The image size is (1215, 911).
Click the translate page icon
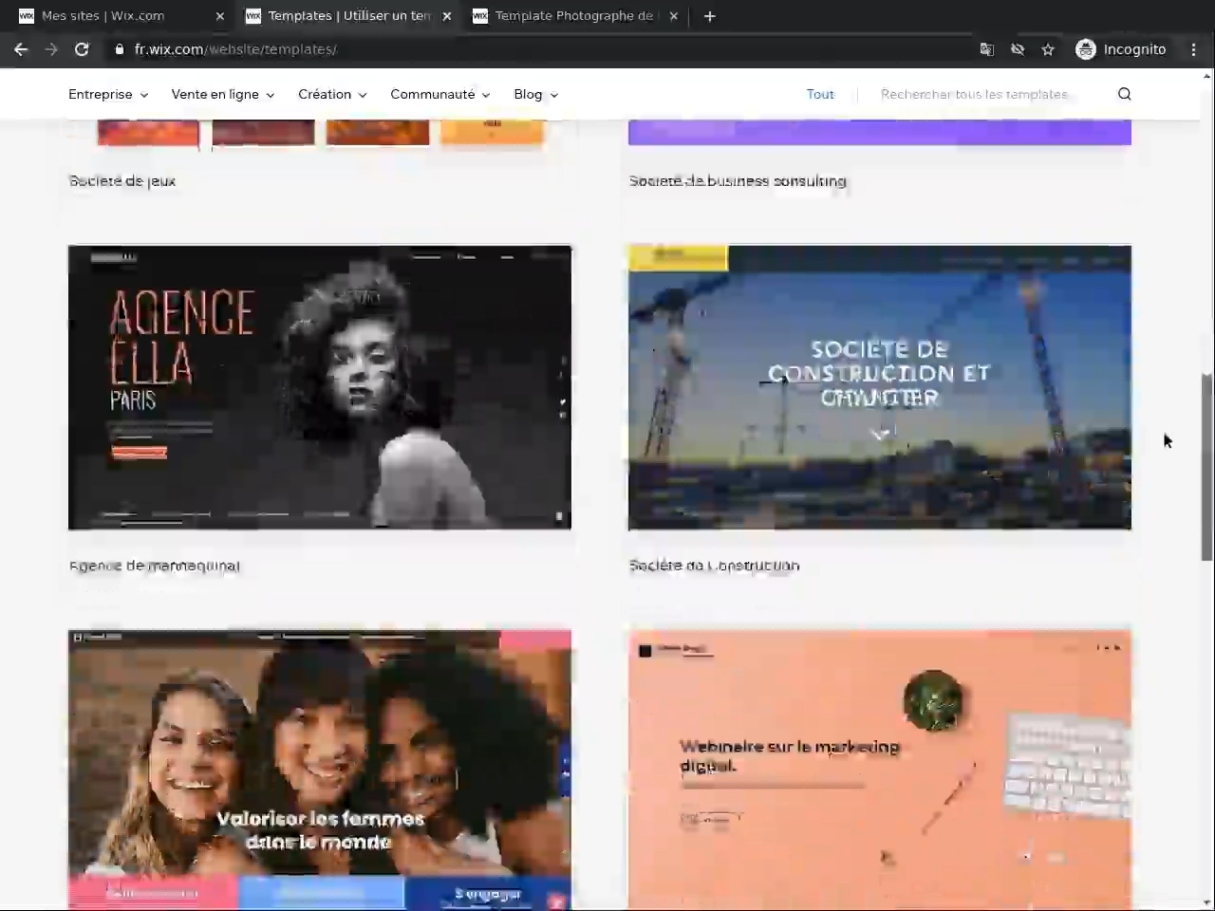[987, 49]
